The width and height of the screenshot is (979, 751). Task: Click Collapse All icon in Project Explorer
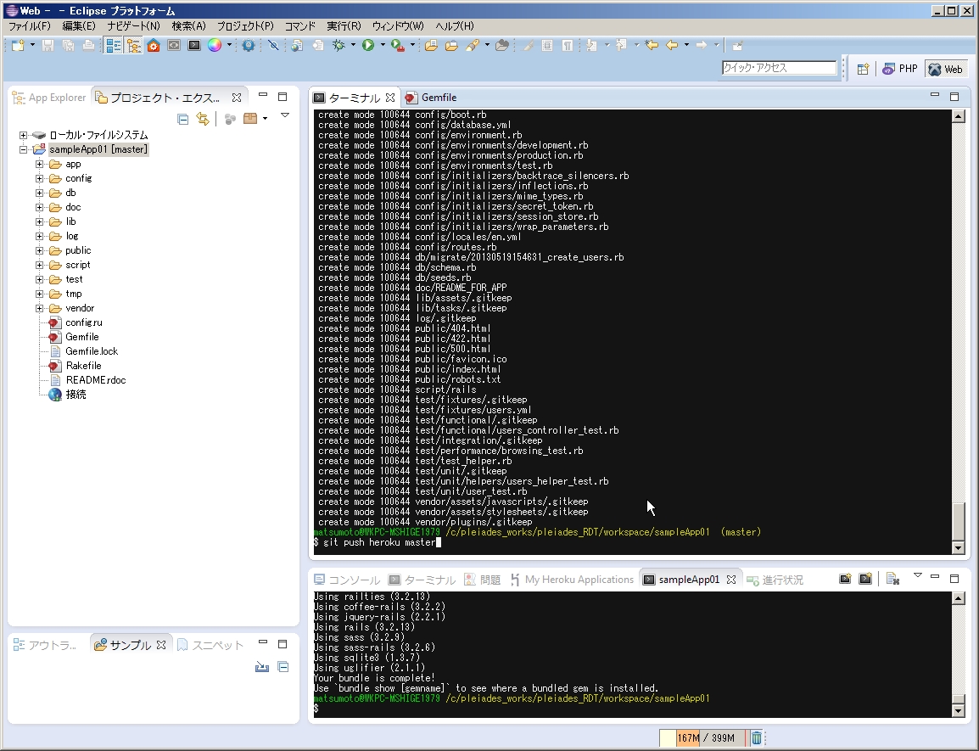click(x=183, y=119)
